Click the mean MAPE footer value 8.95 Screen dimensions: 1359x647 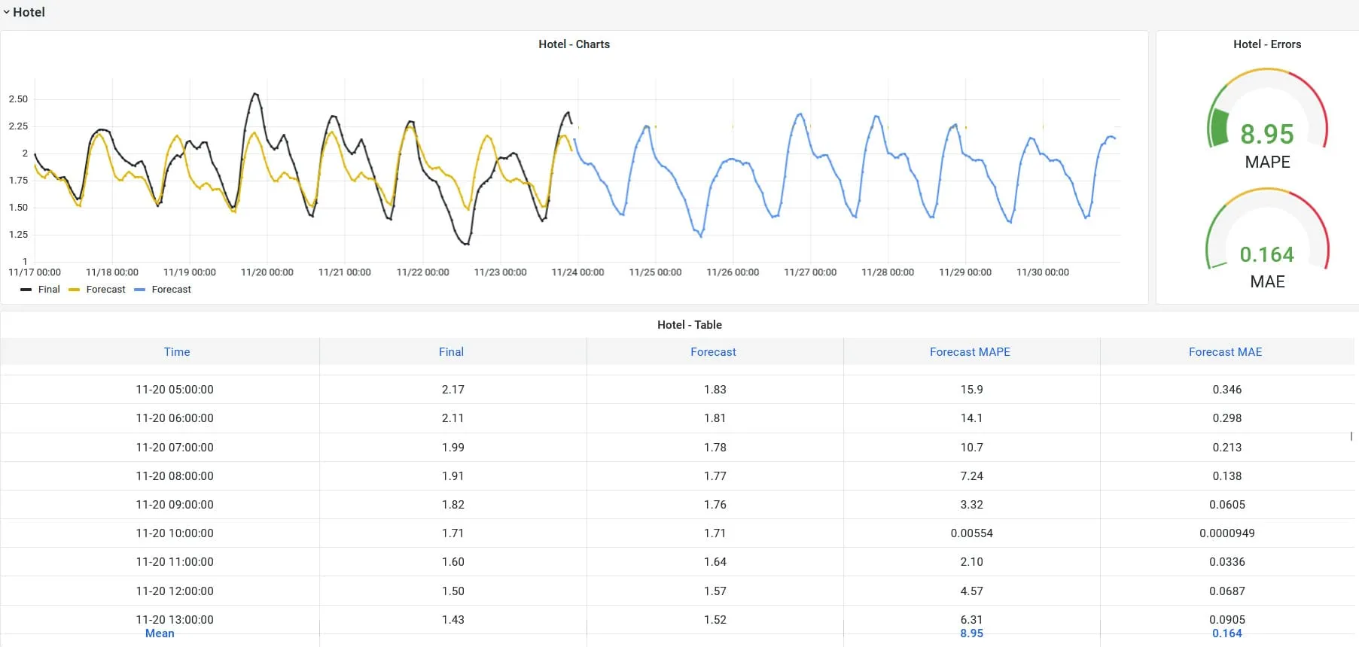(971, 633)
